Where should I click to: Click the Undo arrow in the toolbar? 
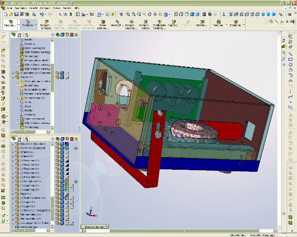pyautogui.click(x=41, y=14)
